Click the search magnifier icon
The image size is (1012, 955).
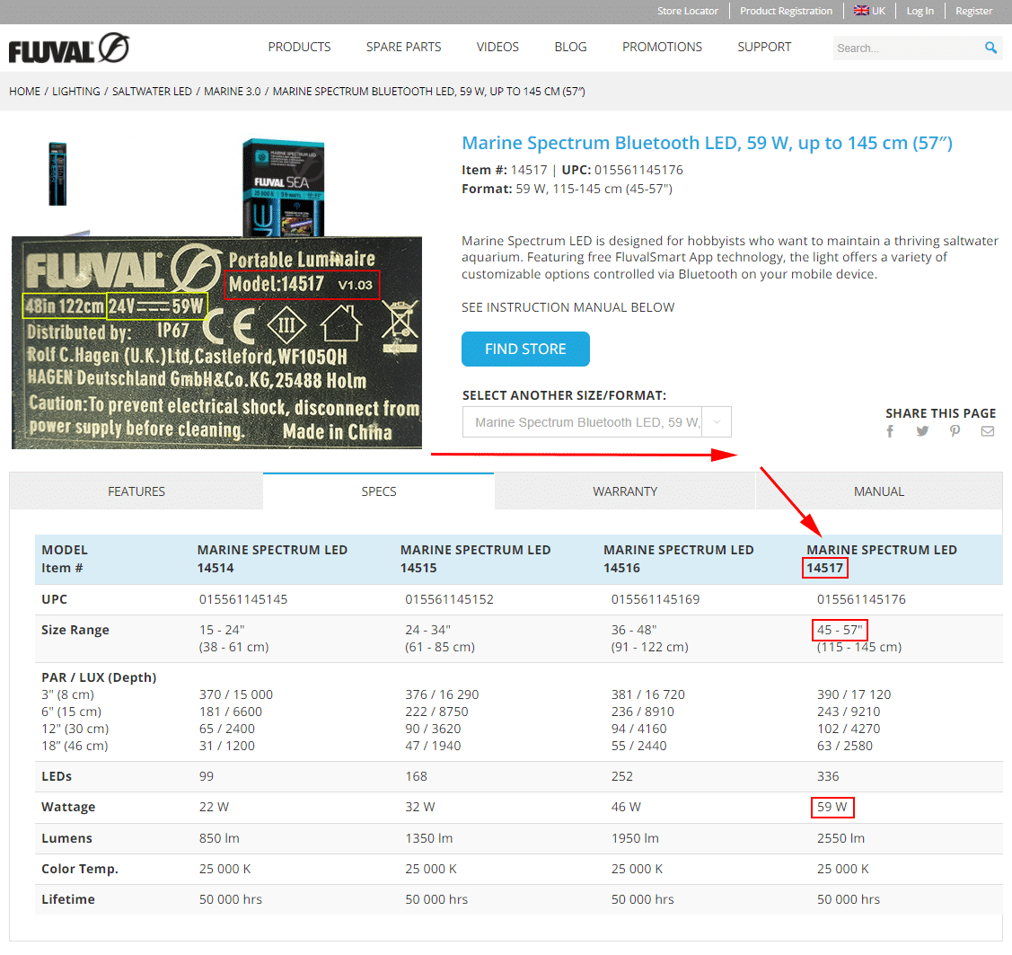click(x=990, y=48)
